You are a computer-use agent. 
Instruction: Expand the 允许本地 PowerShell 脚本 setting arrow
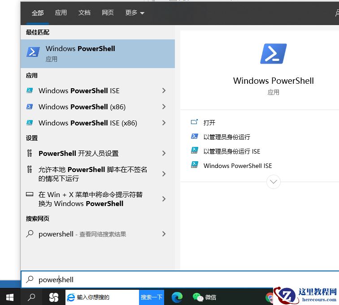pos(164,174)
